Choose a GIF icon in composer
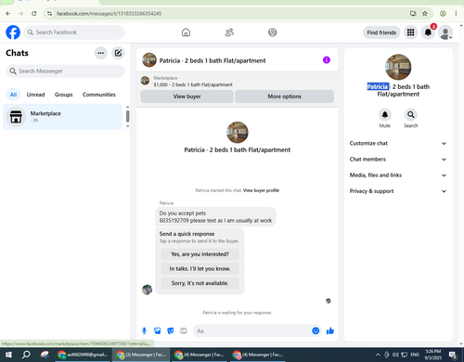Image resolution: width=464 pixels, height=362 pixels. tap(184, 330)
